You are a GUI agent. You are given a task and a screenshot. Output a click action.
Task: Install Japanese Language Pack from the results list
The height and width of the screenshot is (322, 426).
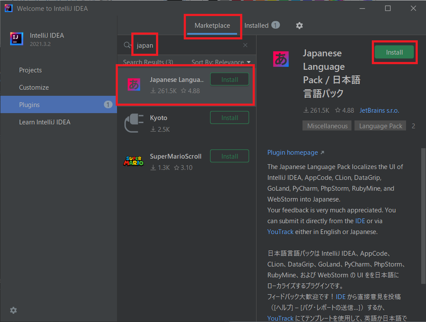point(230,80)
